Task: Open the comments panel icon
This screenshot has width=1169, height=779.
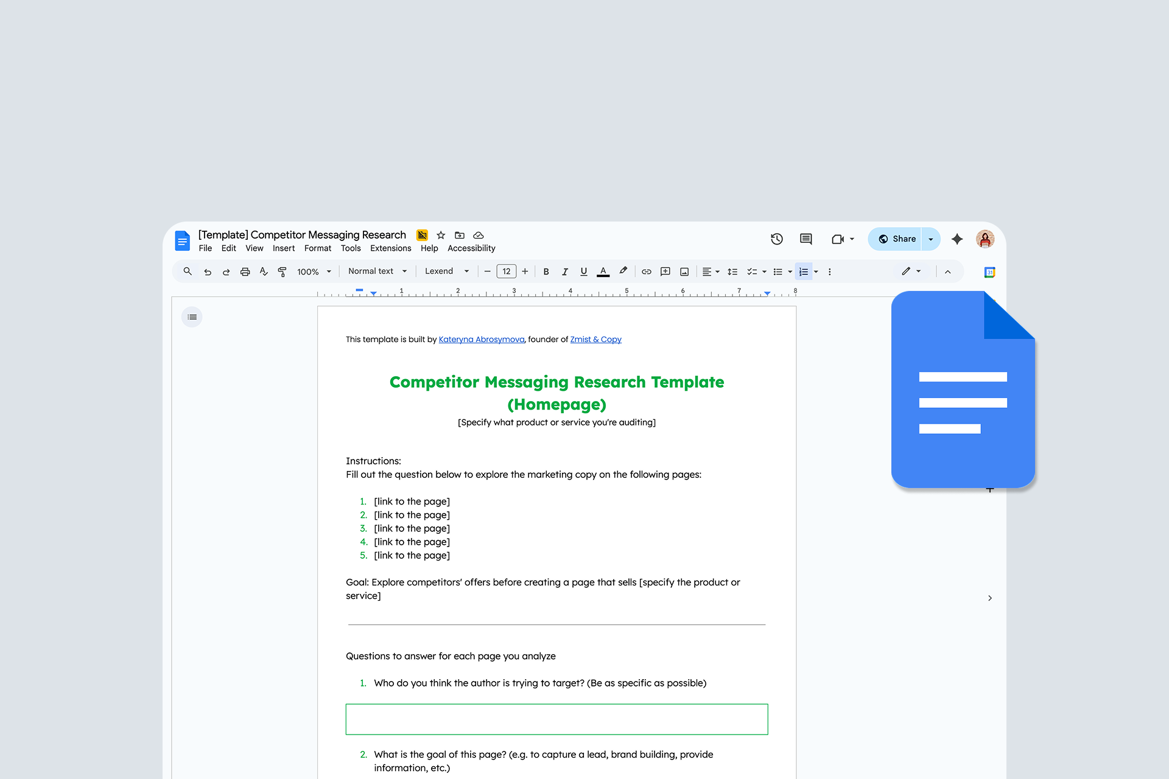Action: point(806,239)
